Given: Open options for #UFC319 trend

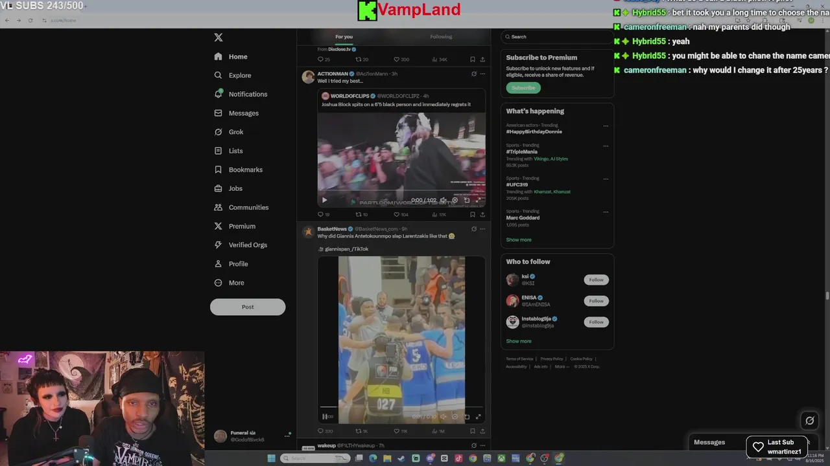Looking at the screenshot, I should pyautogui.click(x=606, y=179).
